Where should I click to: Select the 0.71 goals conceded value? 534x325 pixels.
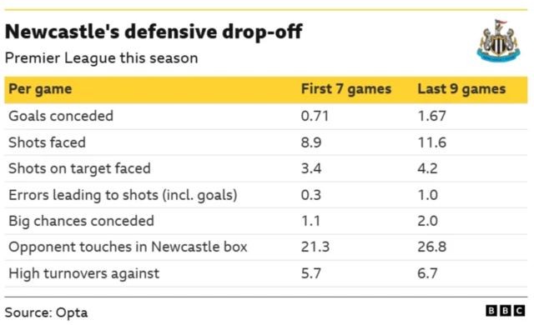click(315, 116)
